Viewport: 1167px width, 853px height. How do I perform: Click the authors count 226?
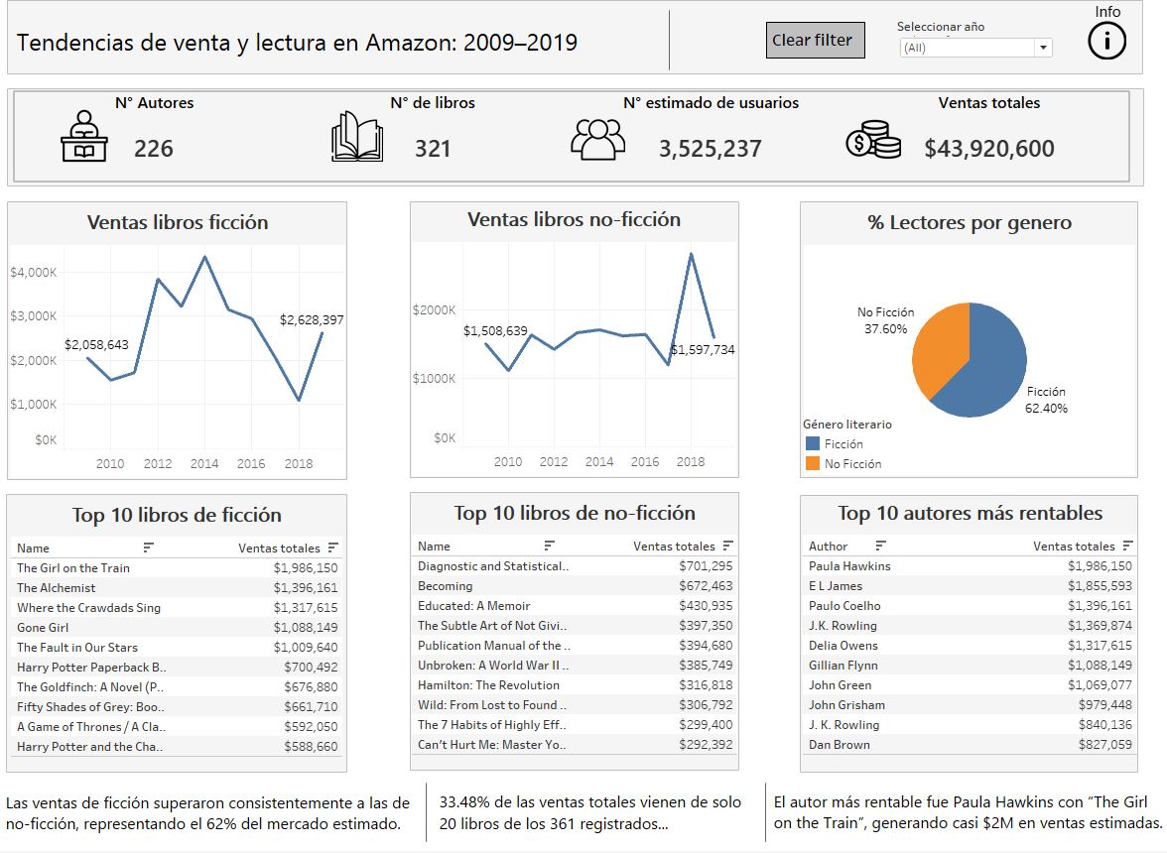[x=153, y=148]
